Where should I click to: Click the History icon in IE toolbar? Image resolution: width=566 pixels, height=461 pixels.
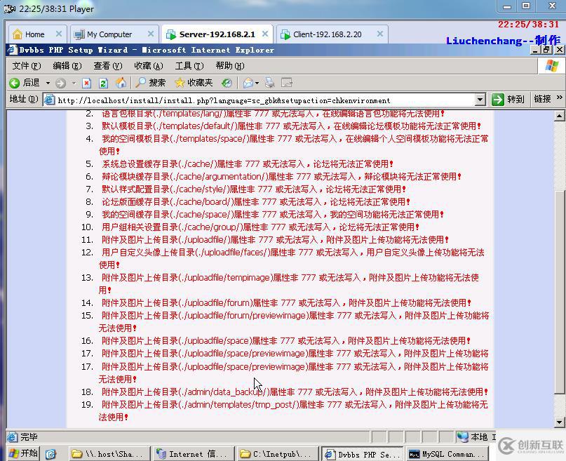227,83
